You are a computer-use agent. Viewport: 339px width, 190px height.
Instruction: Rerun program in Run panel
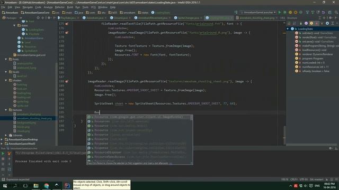tap(3, 154)
